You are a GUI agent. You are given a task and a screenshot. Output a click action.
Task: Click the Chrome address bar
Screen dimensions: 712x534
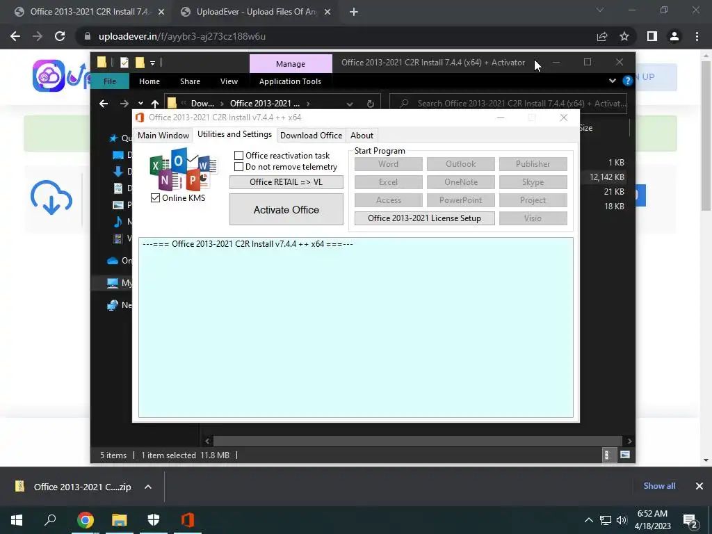click(336, 36)
